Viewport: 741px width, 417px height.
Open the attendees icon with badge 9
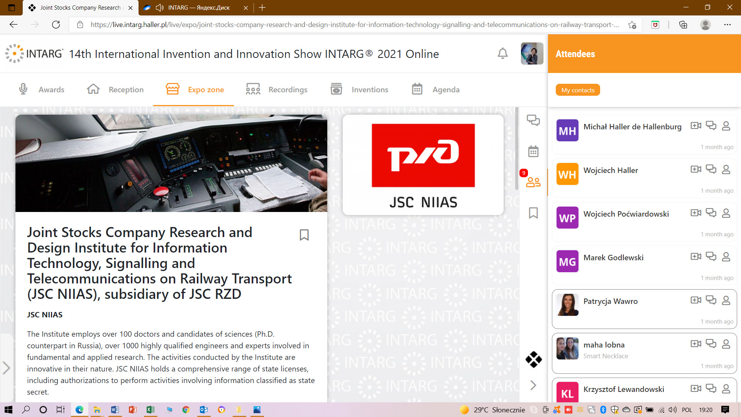point(533,182)
